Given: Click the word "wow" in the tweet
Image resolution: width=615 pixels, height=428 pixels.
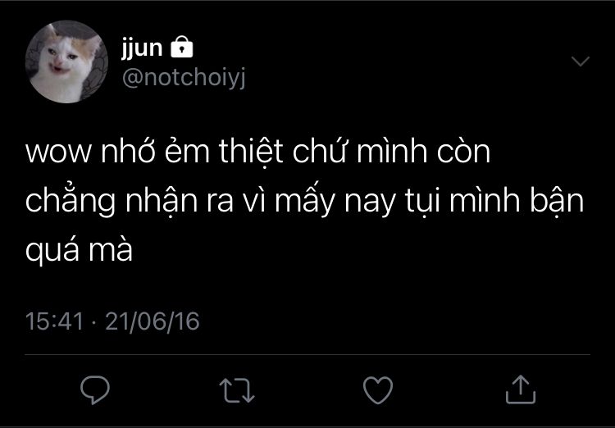Looking at the screenshot, I should (59, 152).
